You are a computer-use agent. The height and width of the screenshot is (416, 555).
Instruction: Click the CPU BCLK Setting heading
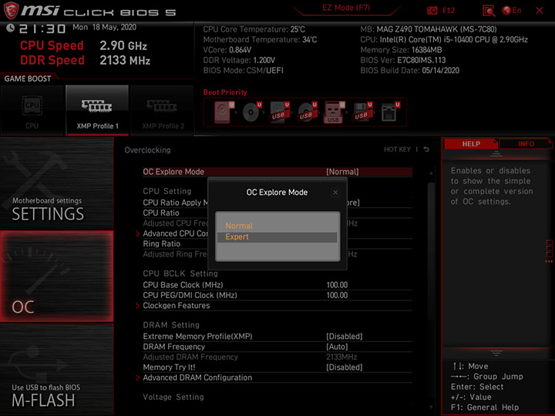click(x=180, y=273)
